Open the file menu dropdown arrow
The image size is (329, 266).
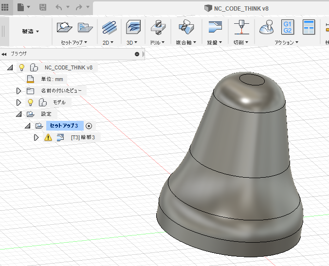(x=29, y=7)
